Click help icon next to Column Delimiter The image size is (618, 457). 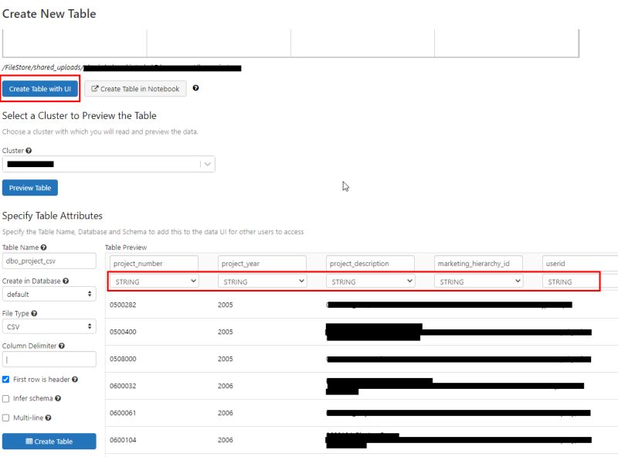[61, 346]
